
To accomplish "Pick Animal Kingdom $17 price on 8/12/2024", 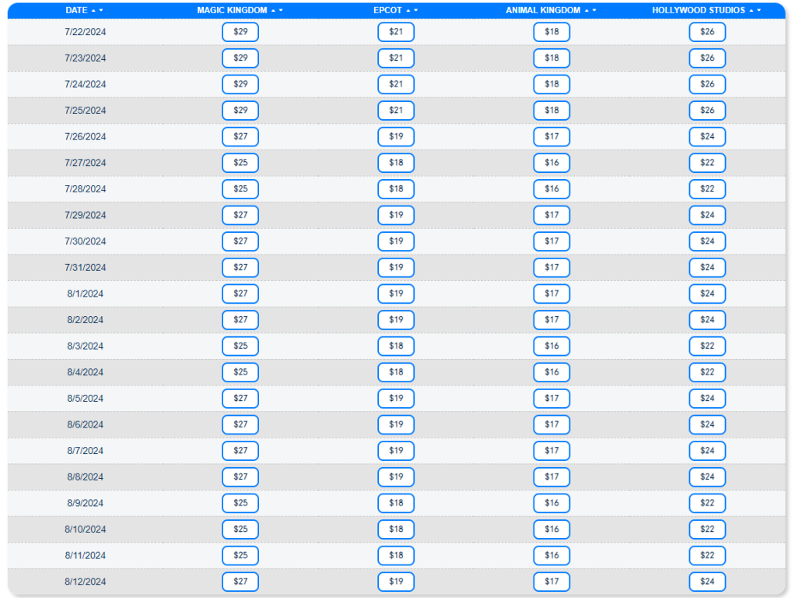I will (552, 582).
